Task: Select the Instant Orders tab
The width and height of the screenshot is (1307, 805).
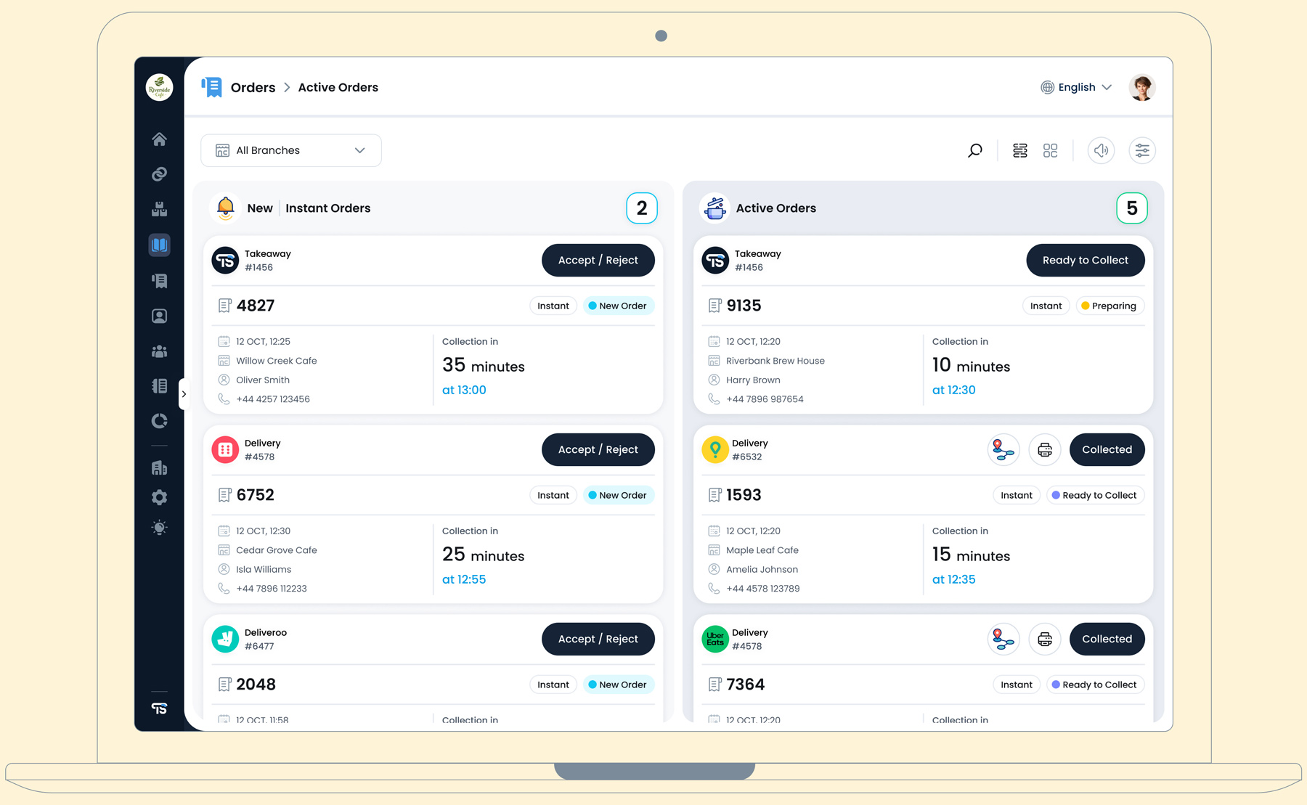Action: pos(327,208)
